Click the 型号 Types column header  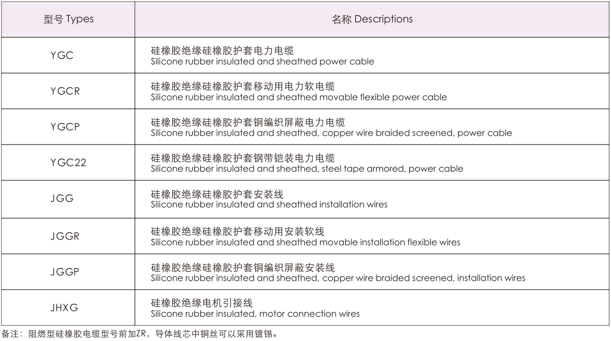pyautogui.click(x=68, y=19)
